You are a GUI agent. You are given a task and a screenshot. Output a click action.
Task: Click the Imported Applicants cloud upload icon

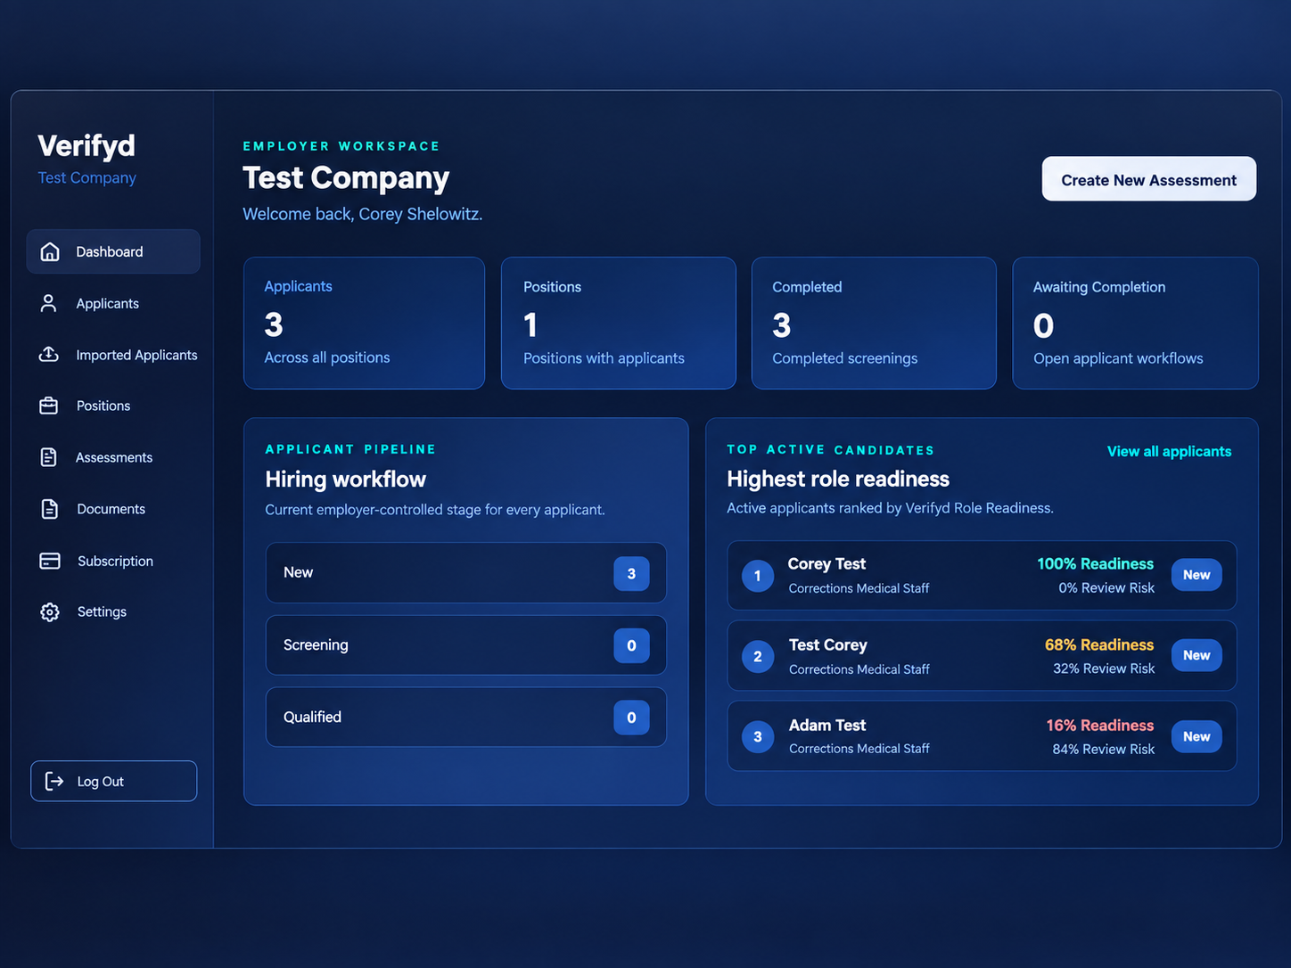(x=49, y=355)
